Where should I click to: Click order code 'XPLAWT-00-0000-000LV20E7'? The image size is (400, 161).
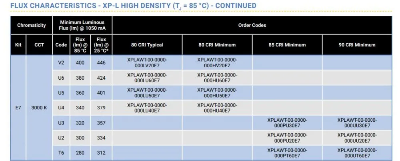point(147,62)
